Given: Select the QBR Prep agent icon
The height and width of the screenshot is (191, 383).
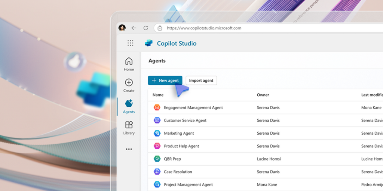Looking at the screenshot, I should (157, 159).
